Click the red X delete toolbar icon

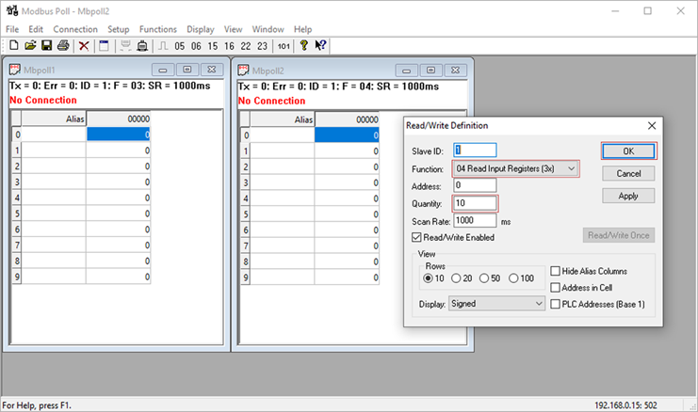(84, 46)
